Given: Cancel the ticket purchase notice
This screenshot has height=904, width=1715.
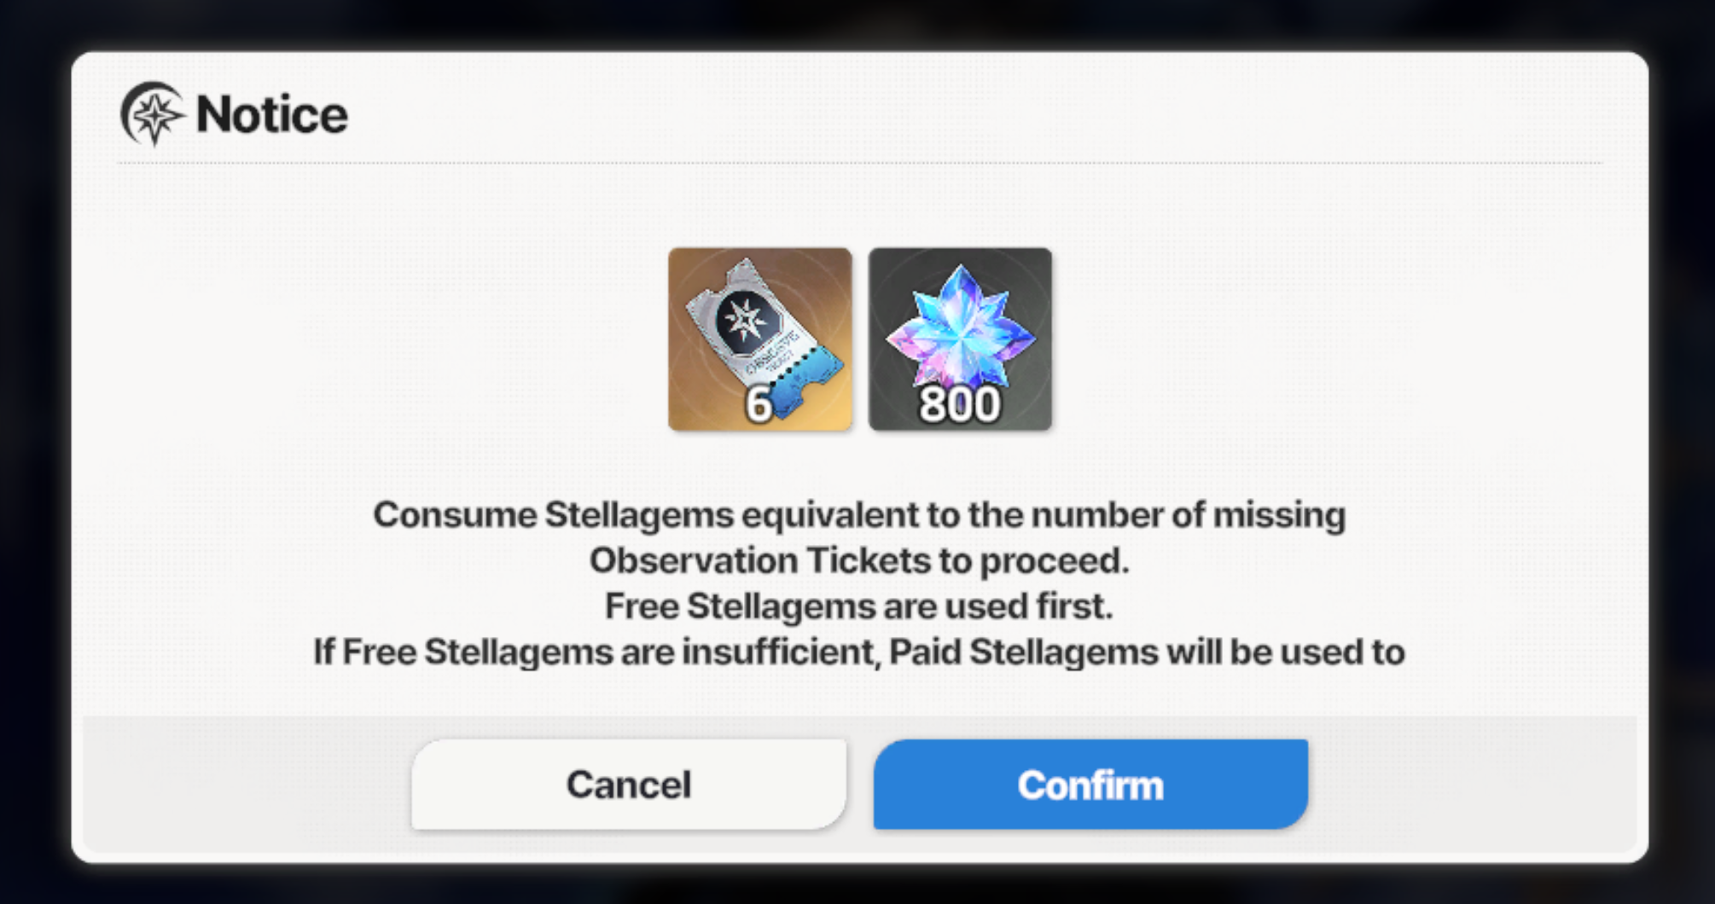Looking at the screenshot, I should click(x=629, y=784).
